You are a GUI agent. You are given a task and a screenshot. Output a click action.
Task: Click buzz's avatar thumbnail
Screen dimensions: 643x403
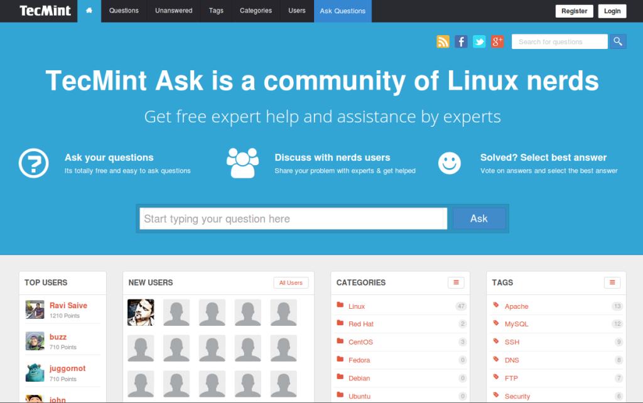(x=35, y=341)
